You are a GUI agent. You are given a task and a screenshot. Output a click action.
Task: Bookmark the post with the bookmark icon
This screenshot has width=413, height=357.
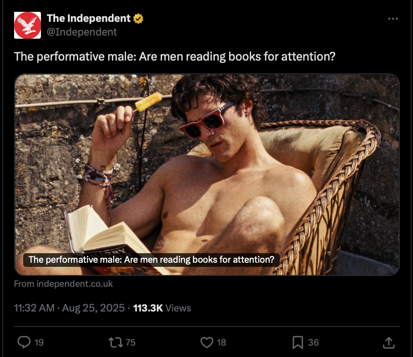click(297, 342)
